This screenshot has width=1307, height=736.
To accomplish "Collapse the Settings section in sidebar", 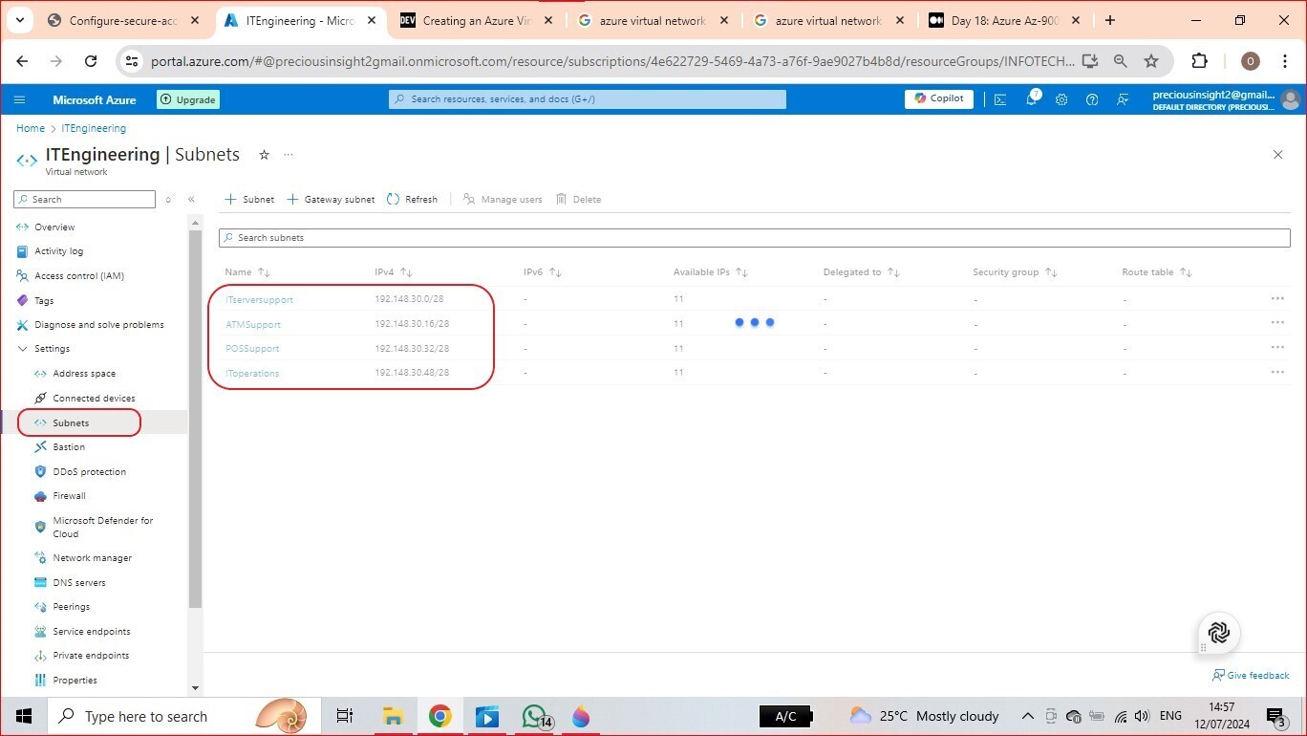I will (x=23, y=349).
